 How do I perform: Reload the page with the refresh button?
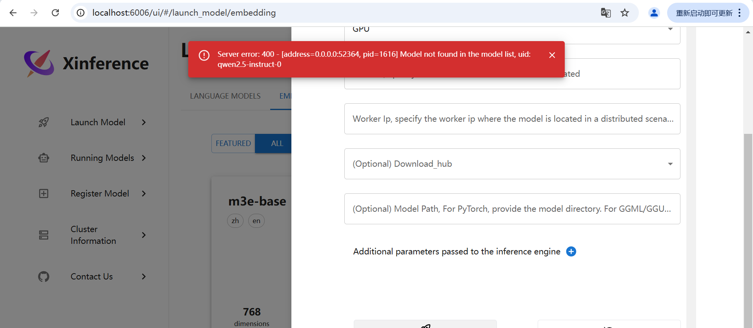click(55, 13)
